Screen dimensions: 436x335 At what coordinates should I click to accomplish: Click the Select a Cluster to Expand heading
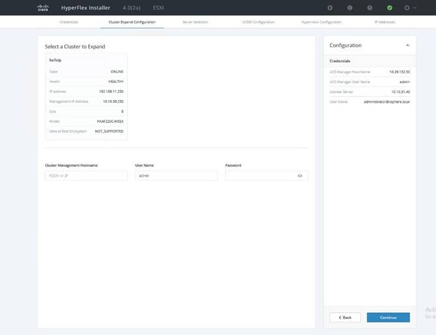point(75,47)
